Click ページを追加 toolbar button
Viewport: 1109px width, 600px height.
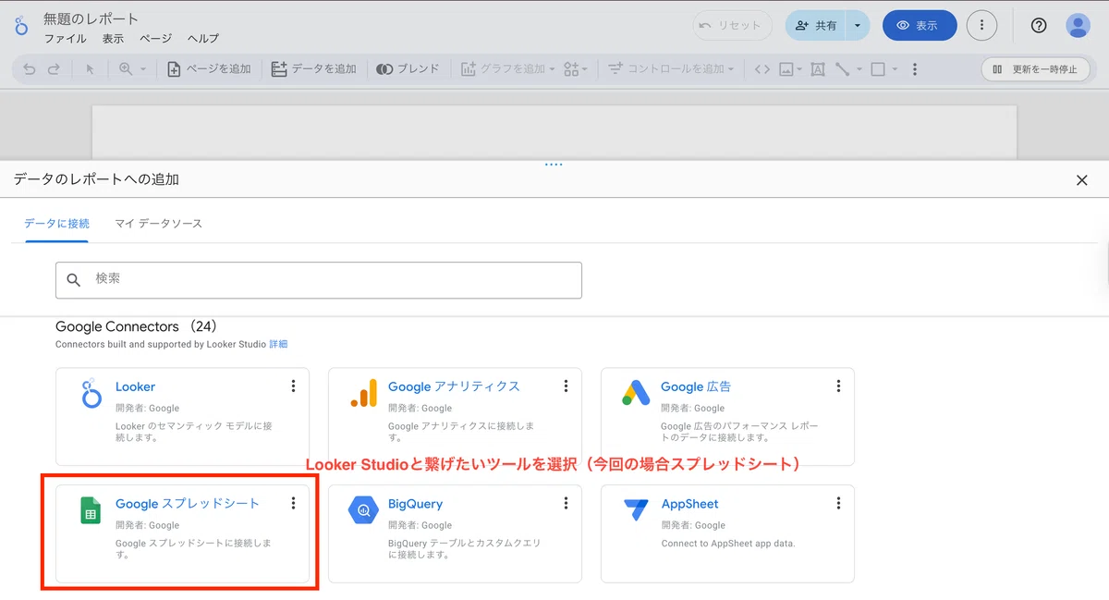pos(209,69)
